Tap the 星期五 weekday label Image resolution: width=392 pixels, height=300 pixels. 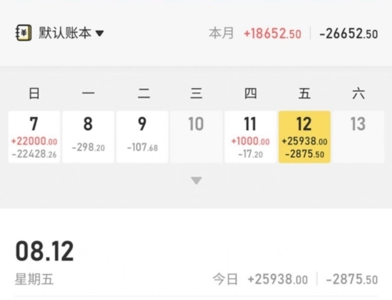(x=34, y=280)
